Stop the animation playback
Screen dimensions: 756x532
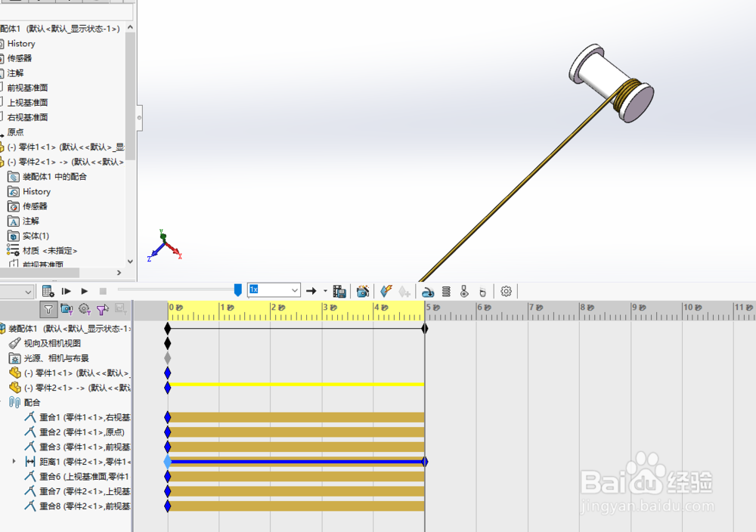coord(102,291)
